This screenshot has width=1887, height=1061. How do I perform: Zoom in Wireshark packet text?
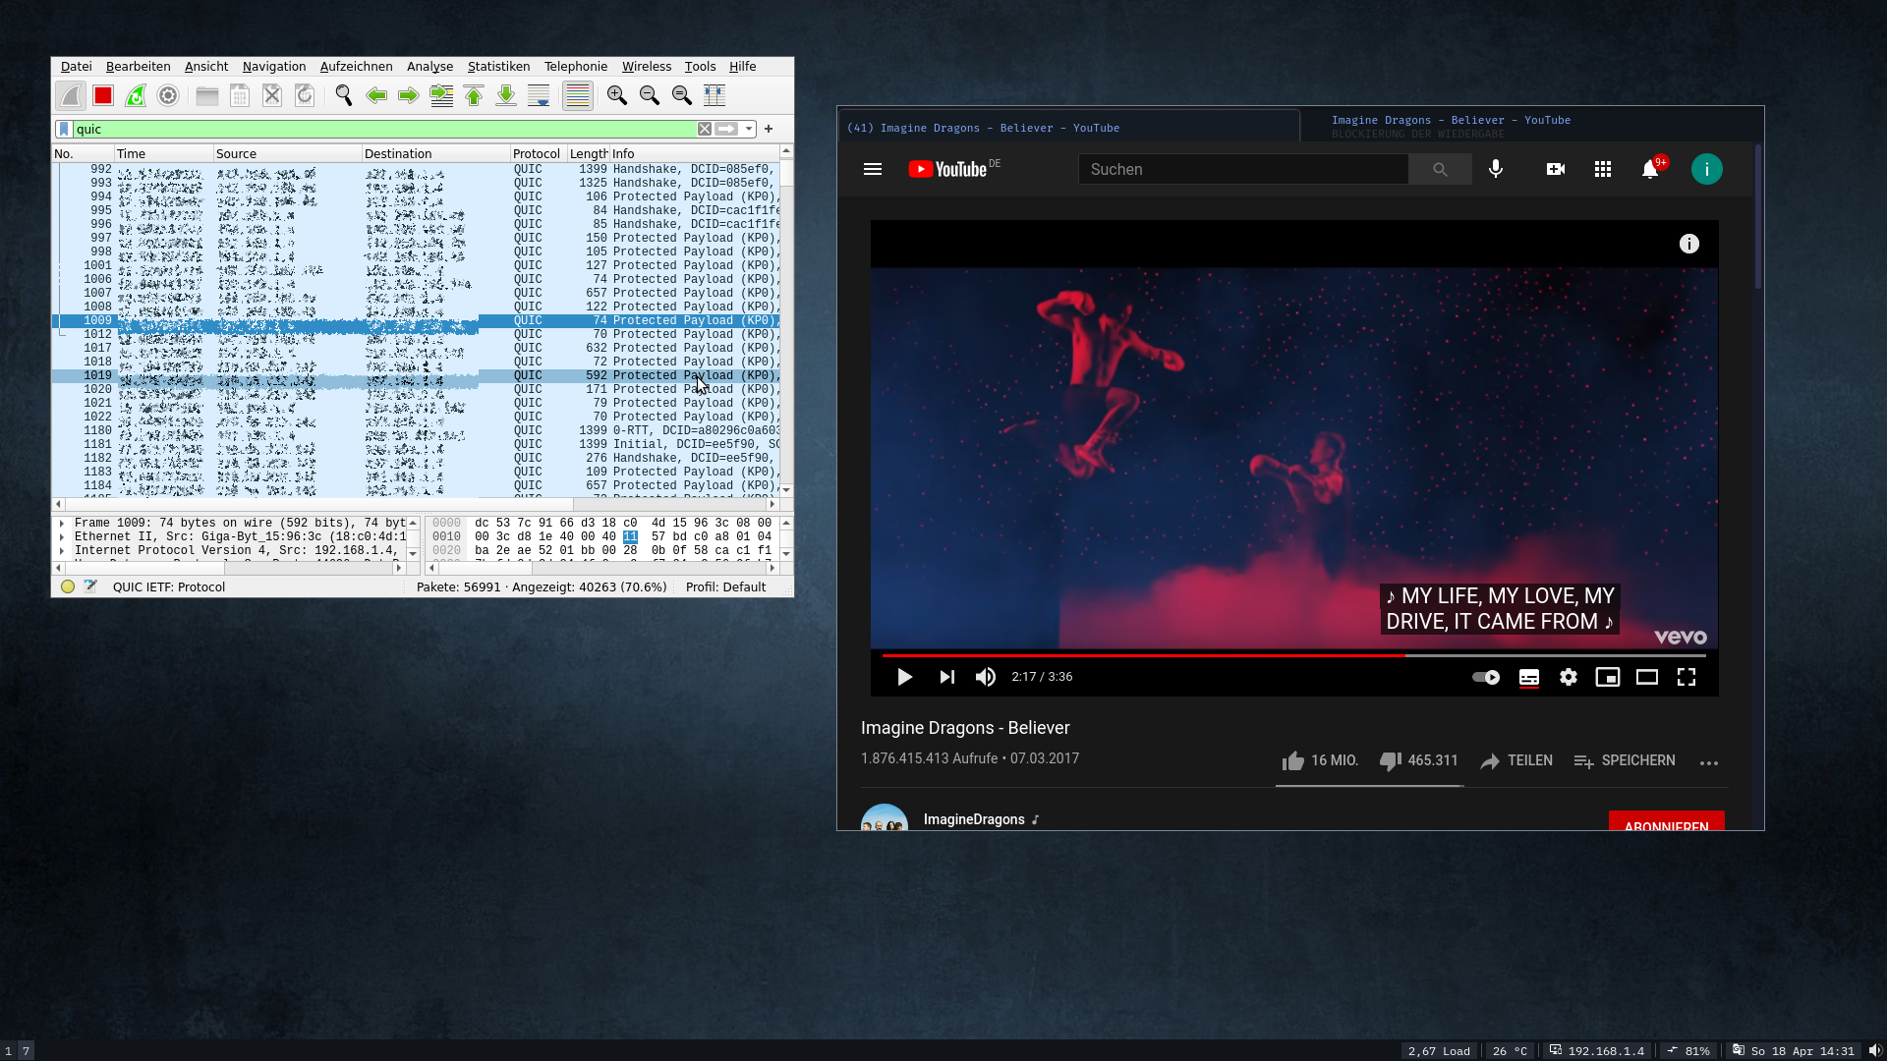pos(616,95)
